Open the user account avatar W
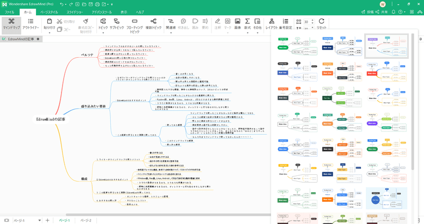This screenshot has height=224, width=424. (383, 4)
